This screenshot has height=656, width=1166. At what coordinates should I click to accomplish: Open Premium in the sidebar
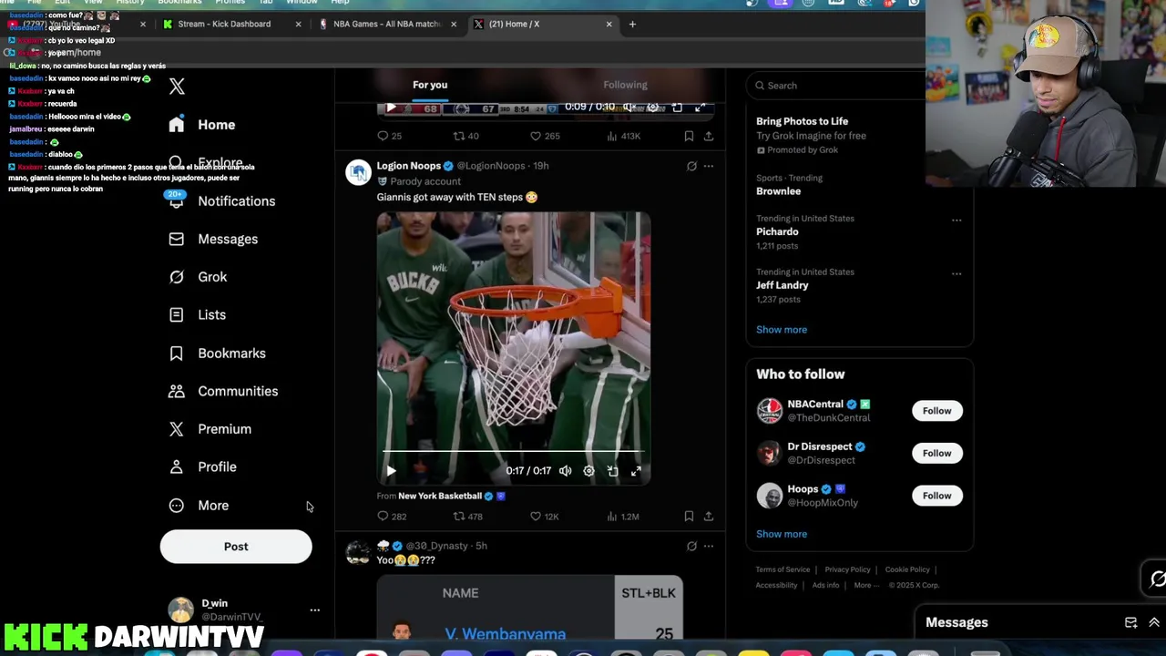coord(210,429)
